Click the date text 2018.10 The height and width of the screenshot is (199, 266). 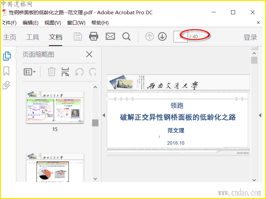pos(176,143)
